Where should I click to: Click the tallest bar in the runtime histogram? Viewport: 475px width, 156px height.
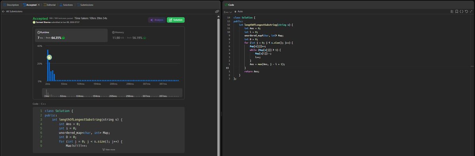pos(47,65)
